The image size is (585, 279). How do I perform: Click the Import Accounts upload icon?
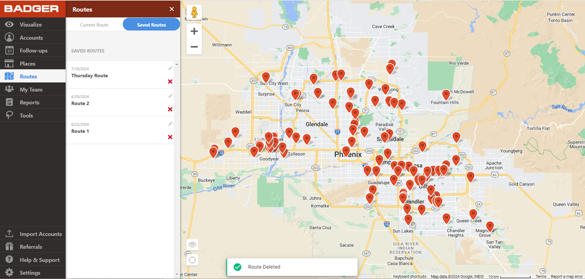pos(9,234)
